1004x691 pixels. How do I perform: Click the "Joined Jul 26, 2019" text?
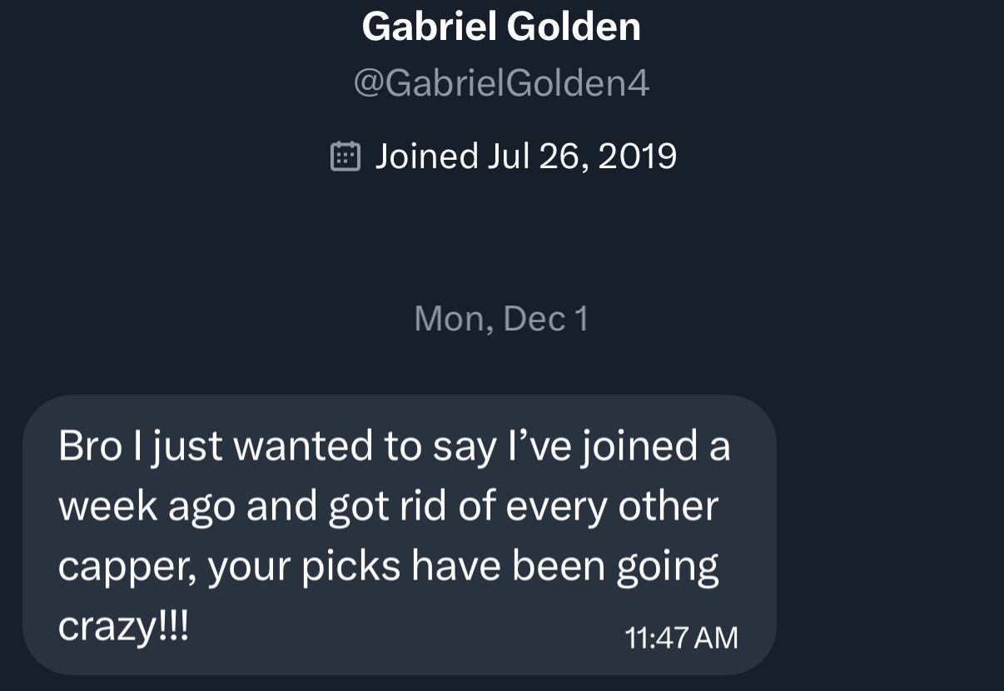[x=525, y=156]
